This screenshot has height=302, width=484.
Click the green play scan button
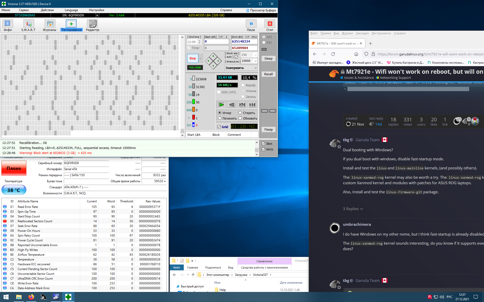[221, 105]
